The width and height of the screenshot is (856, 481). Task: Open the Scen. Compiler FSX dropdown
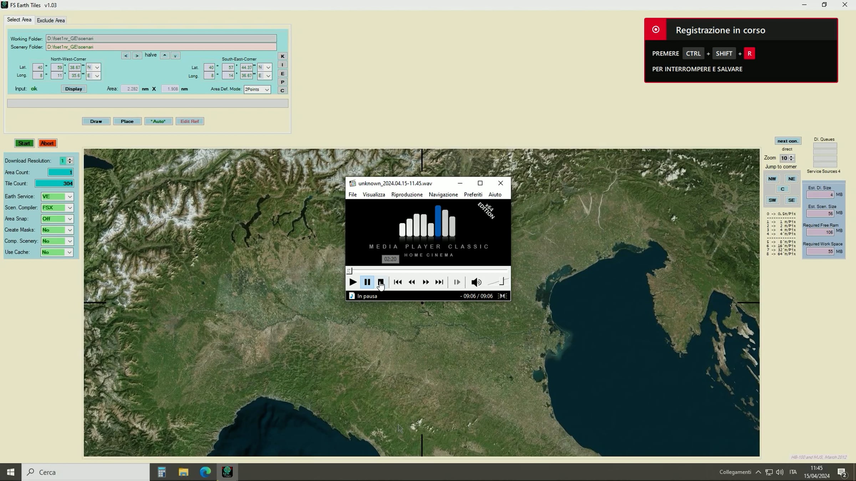point(70,208)
